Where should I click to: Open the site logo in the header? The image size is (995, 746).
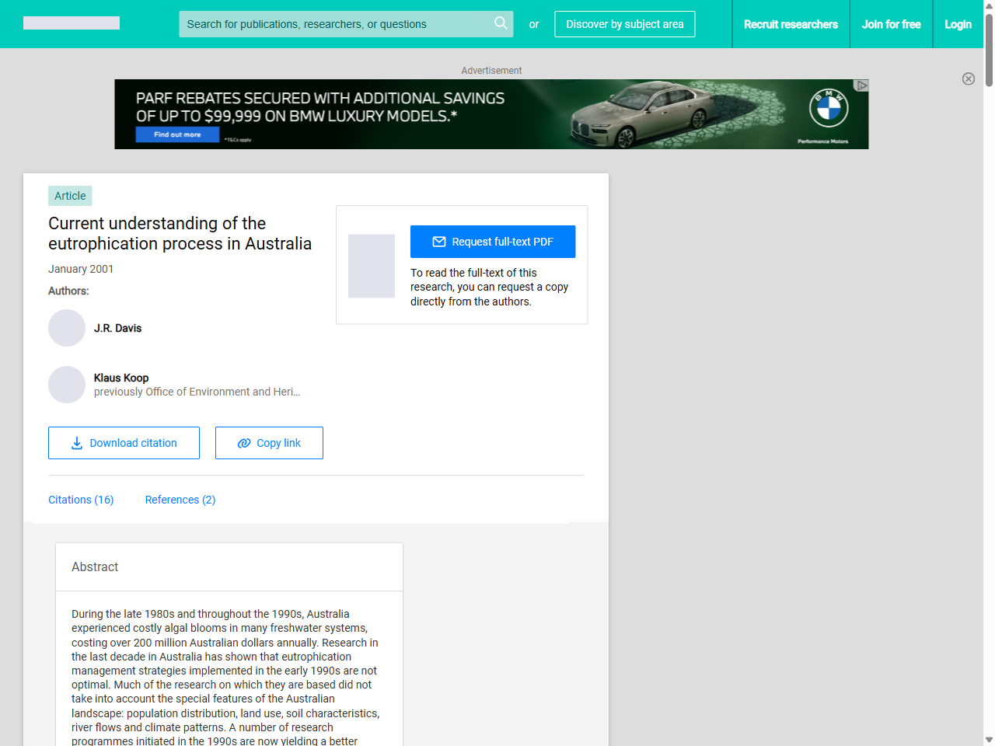[72, 23]
